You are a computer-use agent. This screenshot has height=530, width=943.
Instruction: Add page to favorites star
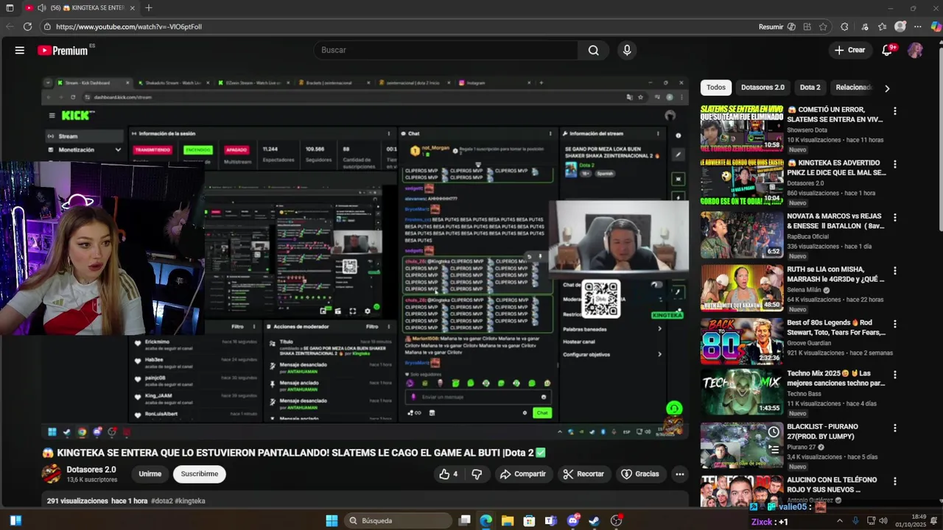(x=823, y=26)
